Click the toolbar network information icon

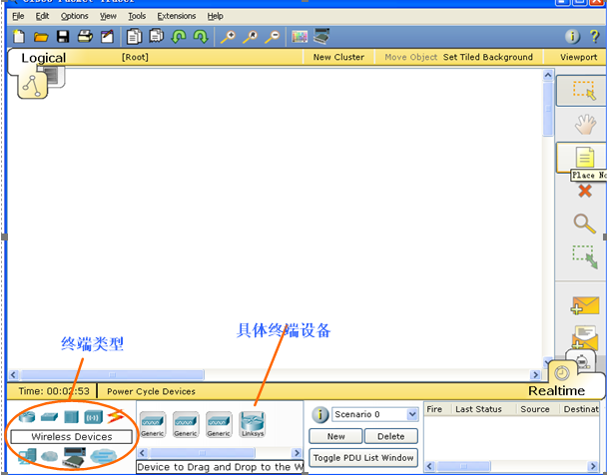(x=572, y=36)
